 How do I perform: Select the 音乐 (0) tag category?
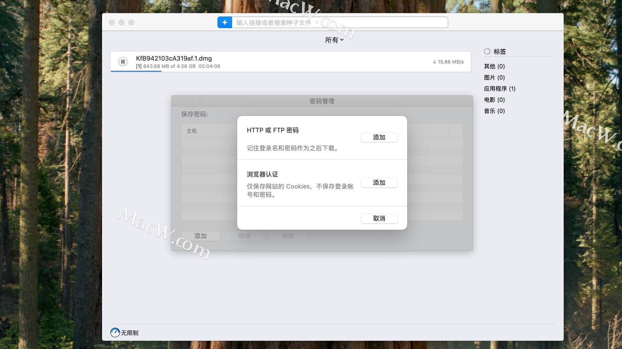click(x=494, y=111)
